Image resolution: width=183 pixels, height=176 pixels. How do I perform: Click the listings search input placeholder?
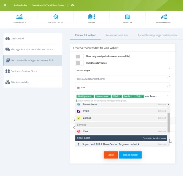click(x=102, y=101)
